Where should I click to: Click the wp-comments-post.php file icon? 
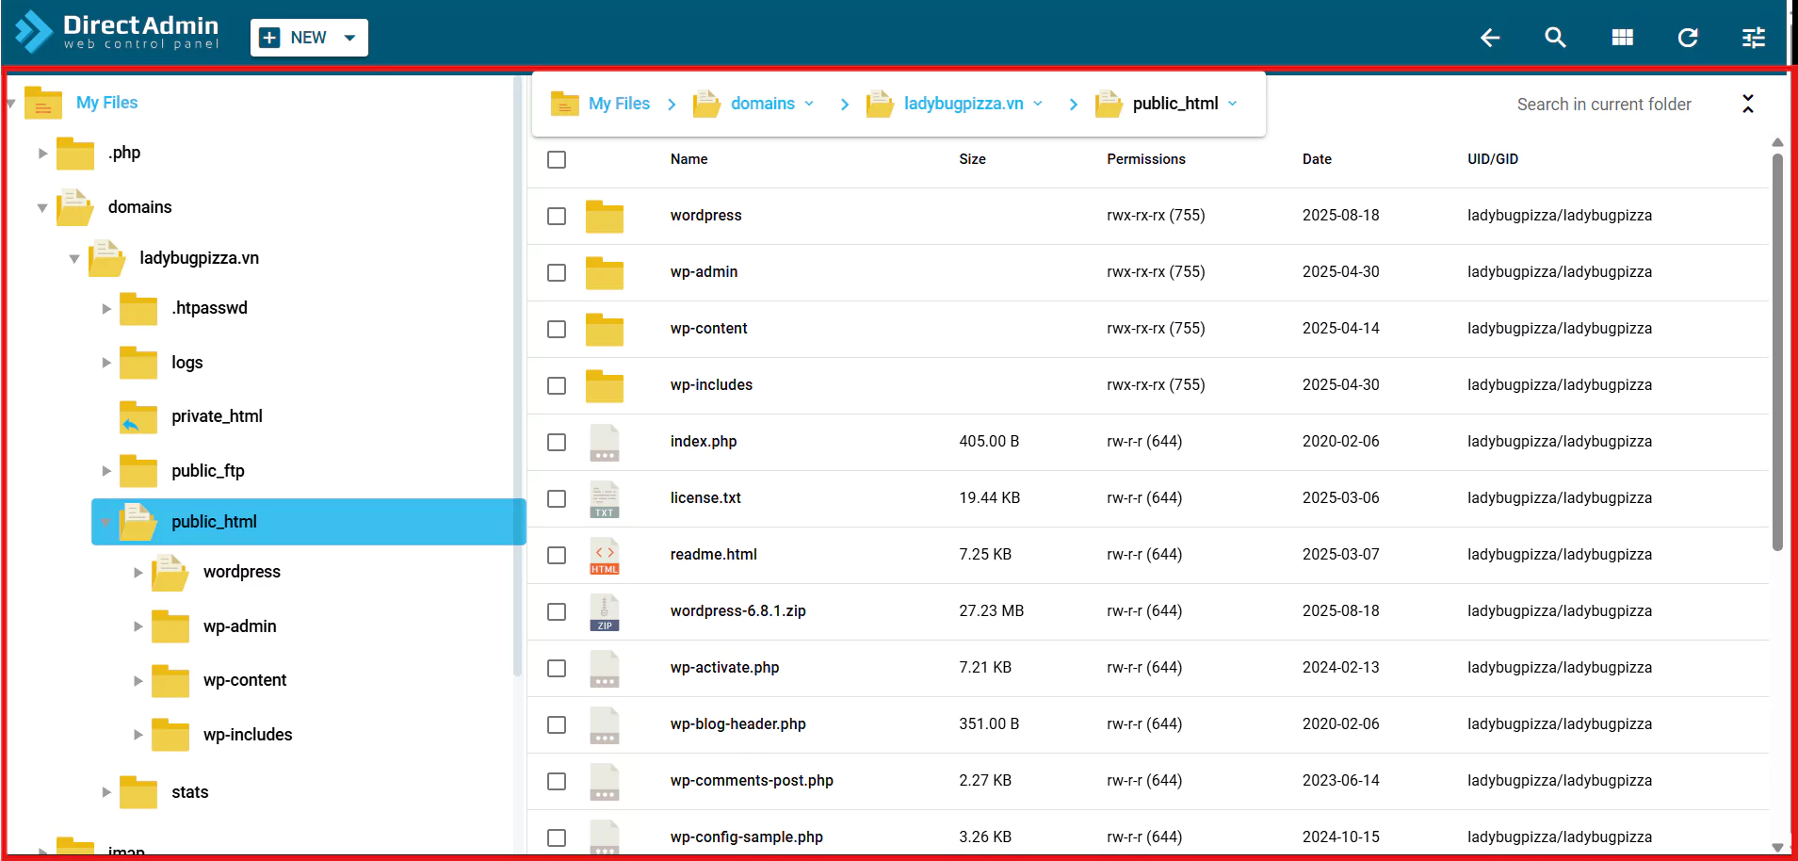click(605, 781)
